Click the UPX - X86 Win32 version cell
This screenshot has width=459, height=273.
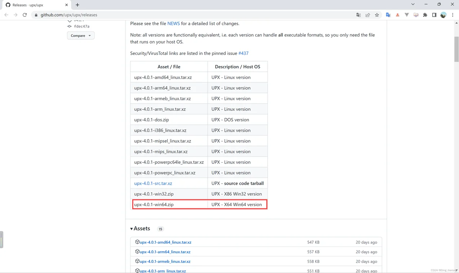[x=238, y=194]
